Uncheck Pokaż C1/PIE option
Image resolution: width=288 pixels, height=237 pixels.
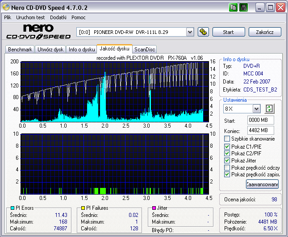(227, 146)
